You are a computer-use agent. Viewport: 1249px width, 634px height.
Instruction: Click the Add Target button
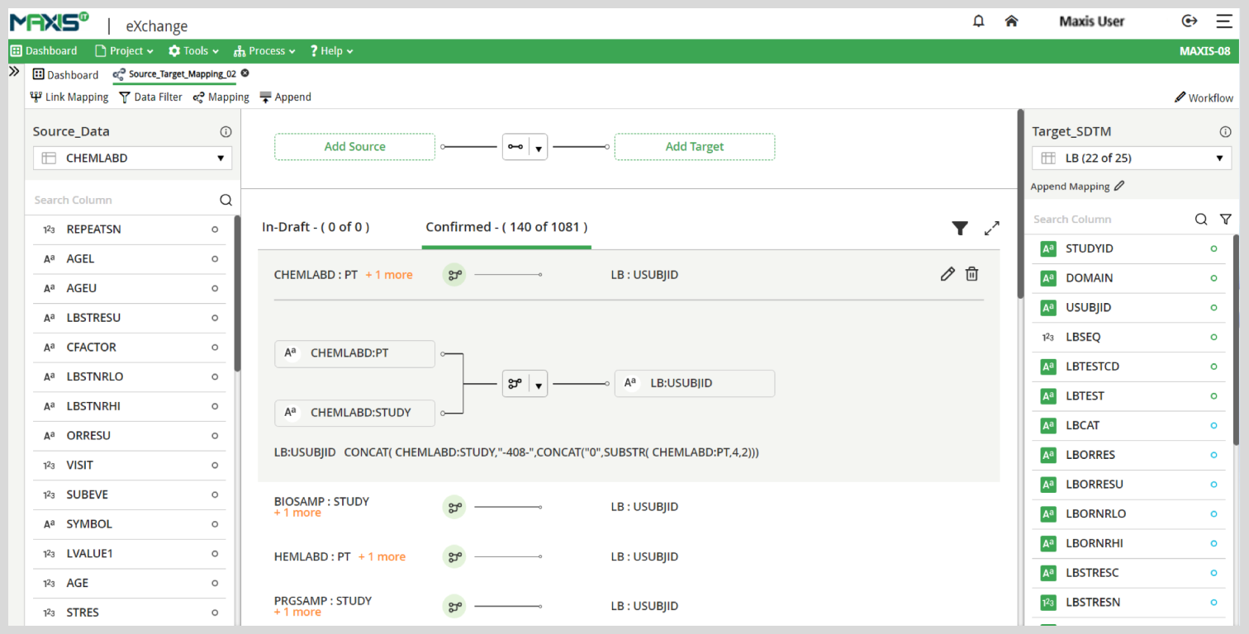click(695, 147)
